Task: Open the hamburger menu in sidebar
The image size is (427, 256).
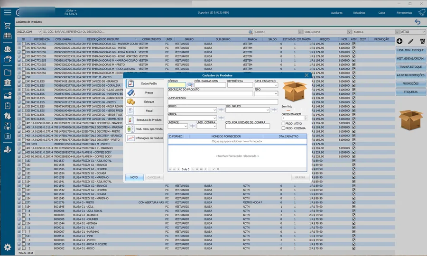Action: [8, 12]
